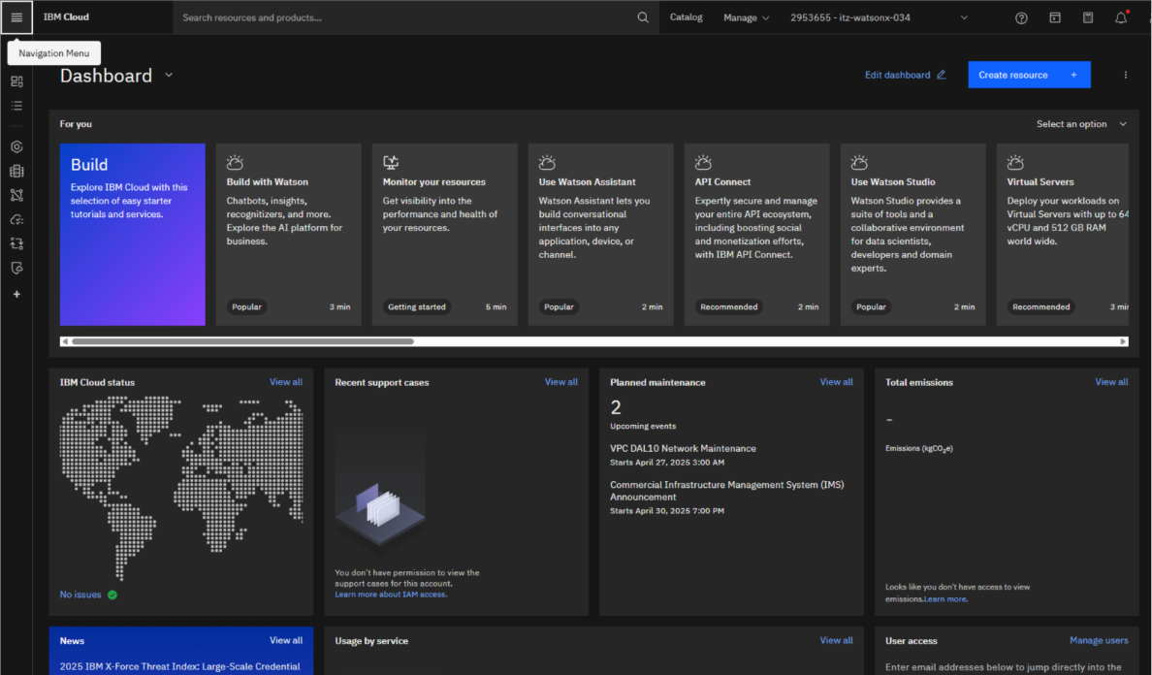Click the cloud icon on Build with Watson card
The width and height of the screenshot is (1152, 675).
[x=235, y=162]
